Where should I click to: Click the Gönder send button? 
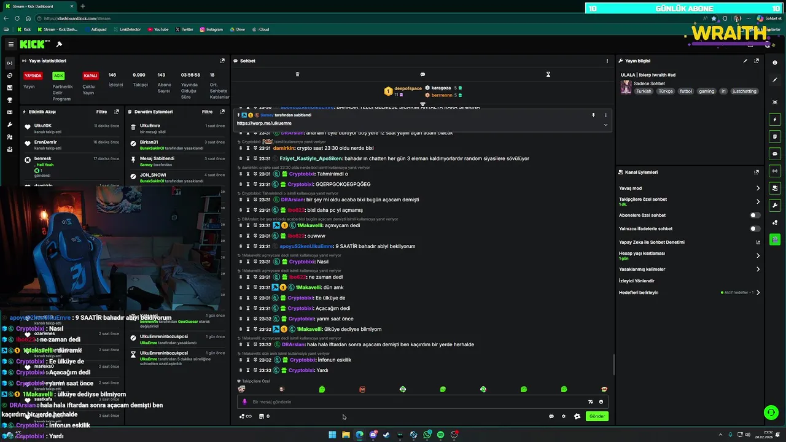597,416
